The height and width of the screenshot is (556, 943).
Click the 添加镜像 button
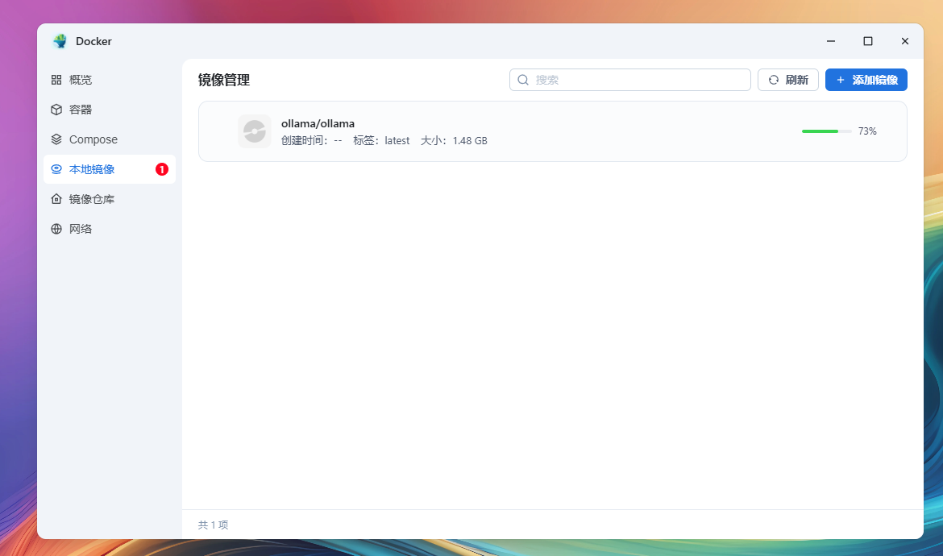866,80
